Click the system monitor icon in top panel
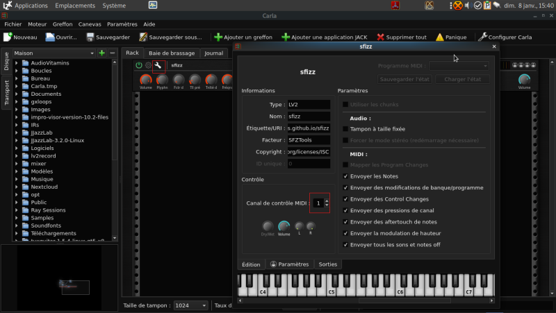 click(153, 6)
